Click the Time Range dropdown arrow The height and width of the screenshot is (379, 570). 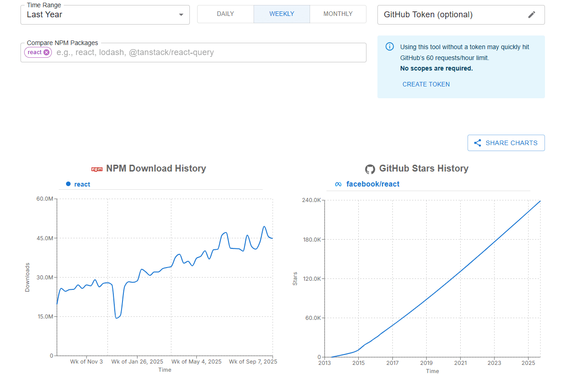181,15
